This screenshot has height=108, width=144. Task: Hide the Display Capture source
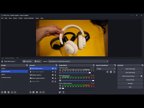[53, 75]
